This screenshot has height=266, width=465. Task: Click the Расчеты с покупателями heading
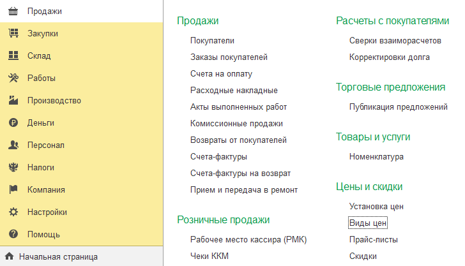point(393,21)
